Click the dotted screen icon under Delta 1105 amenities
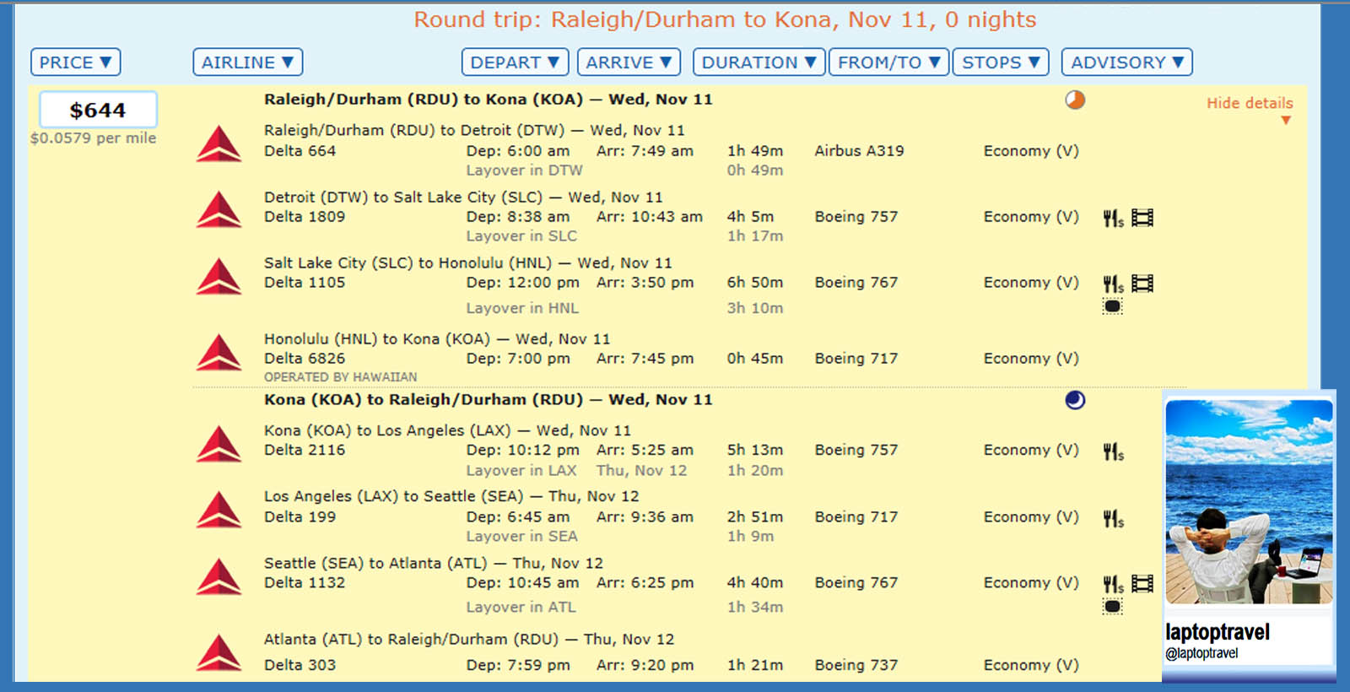This screenshot has width=1350, height=692. coord(1113,306)
